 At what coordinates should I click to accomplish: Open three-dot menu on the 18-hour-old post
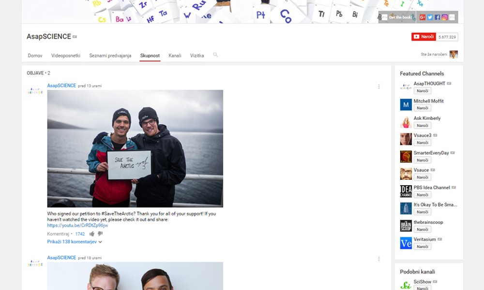379,259
